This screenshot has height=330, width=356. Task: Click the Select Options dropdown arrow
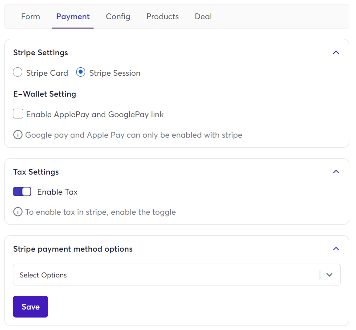(x=329, y=275)
